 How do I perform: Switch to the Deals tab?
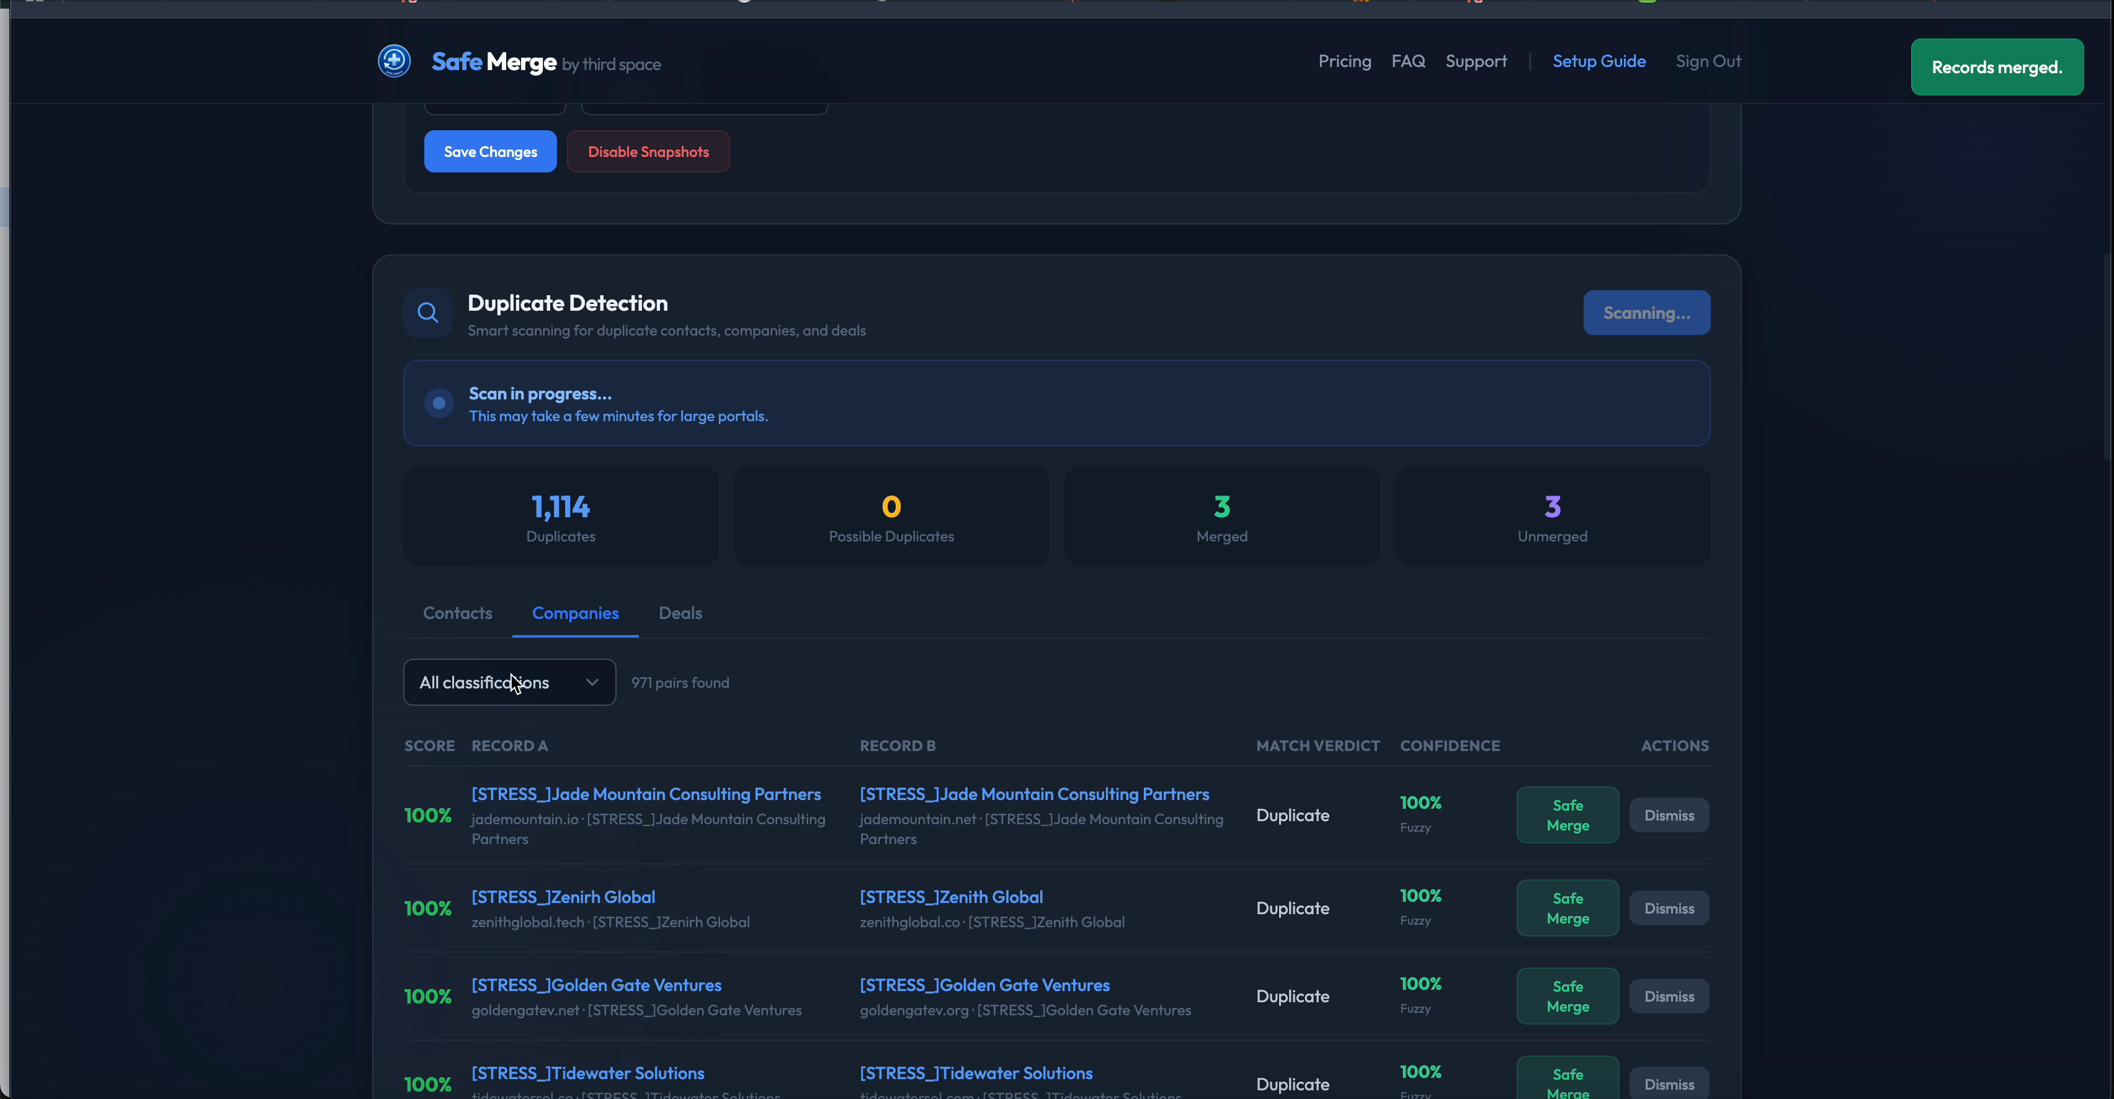point(680,613)
